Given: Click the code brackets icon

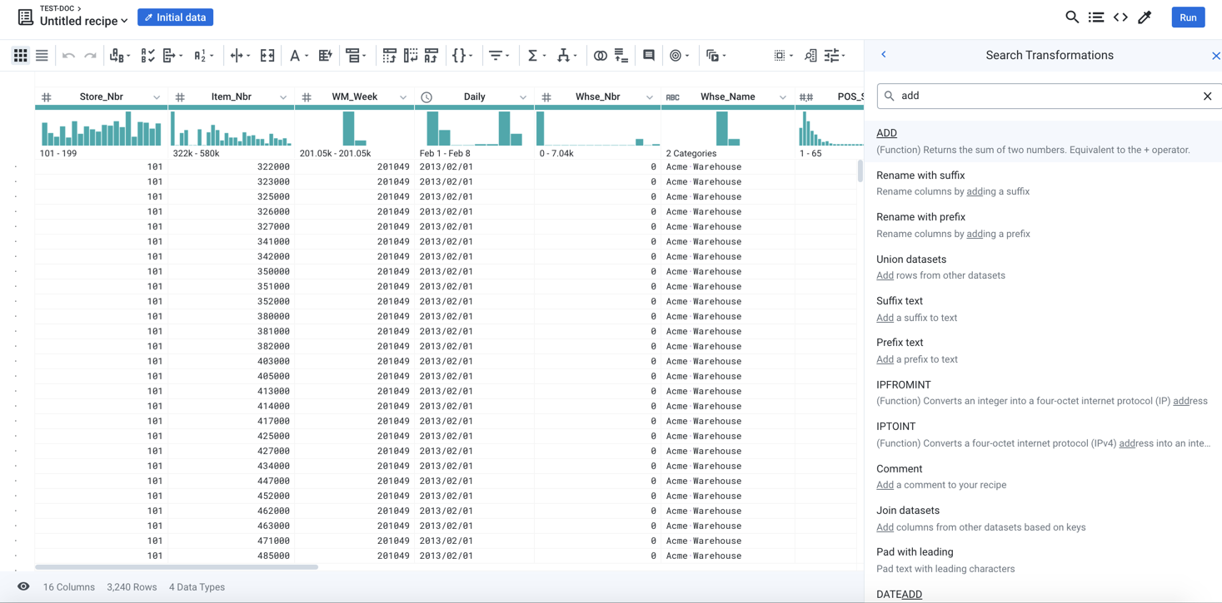Looking at the screenshot, I should point(1120,17).
